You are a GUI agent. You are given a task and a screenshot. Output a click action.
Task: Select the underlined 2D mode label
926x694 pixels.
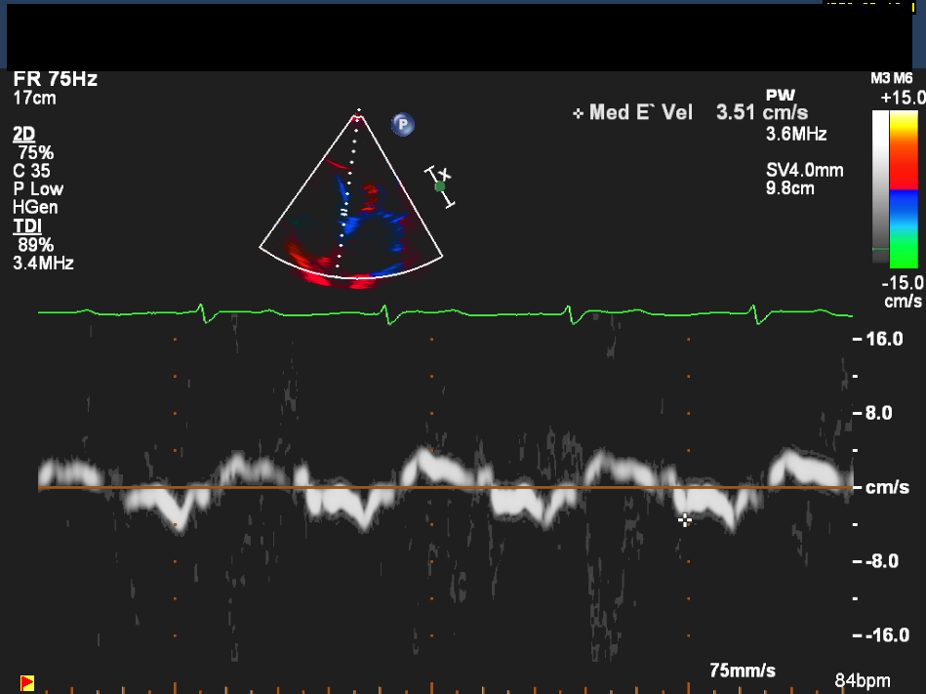tap(22, 134)
